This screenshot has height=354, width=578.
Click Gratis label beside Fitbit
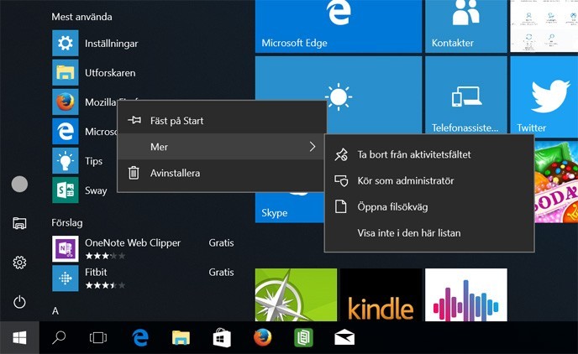click(x=221, y=273)
